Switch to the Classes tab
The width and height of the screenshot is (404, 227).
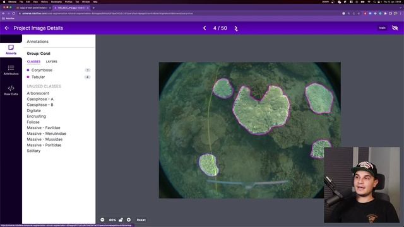pos(33,62)
